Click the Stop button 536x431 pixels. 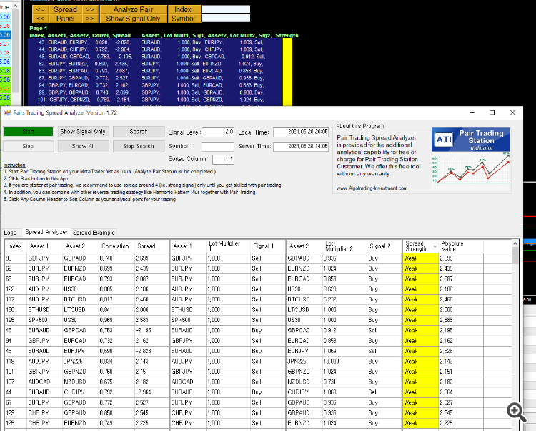coord(29,146)
